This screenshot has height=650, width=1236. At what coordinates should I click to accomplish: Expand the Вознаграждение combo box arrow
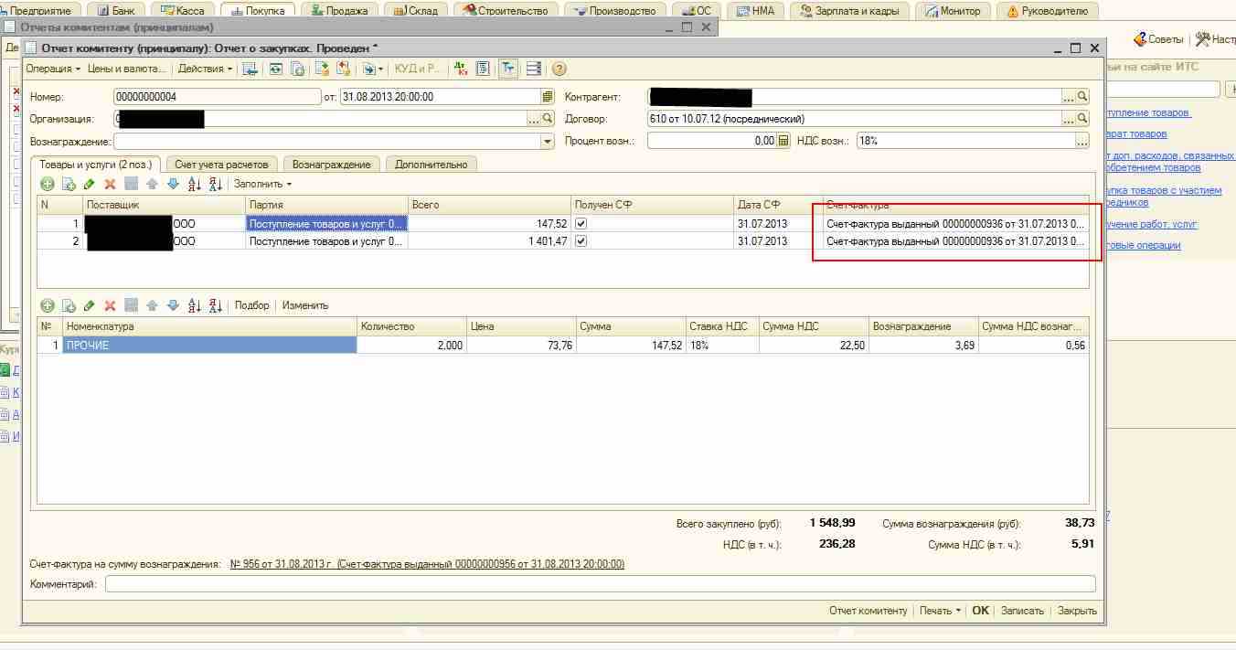coord(548,142)
